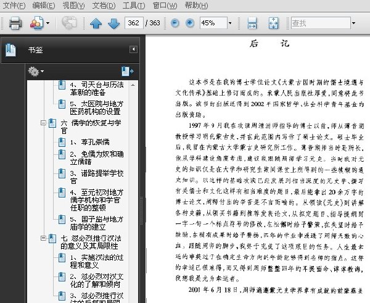Open the 视图(V) menu

point(73,5)
